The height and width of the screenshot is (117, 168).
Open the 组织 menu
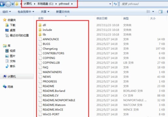click(7, 12)
